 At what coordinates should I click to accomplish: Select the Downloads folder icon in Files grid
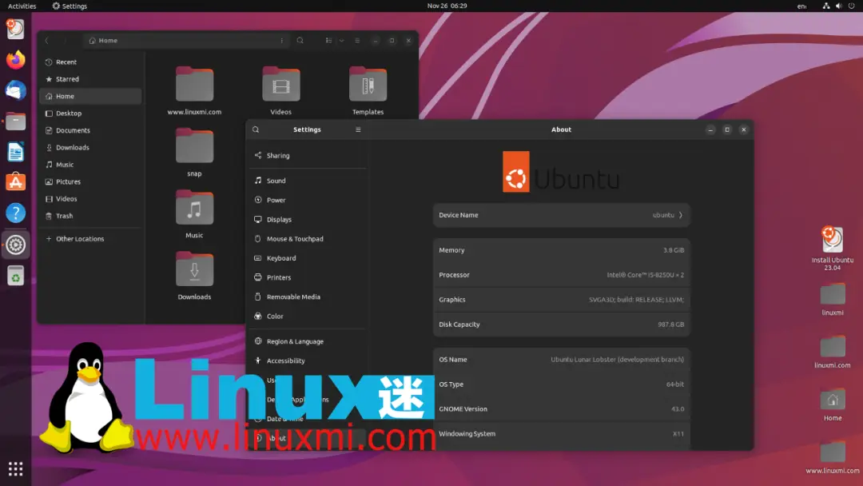click(194, 269)
